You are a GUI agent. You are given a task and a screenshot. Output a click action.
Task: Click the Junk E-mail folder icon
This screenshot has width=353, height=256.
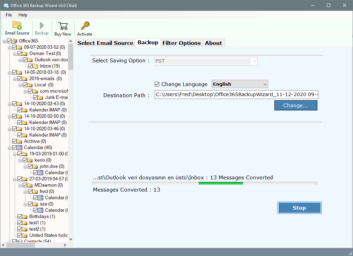[41, 98]
